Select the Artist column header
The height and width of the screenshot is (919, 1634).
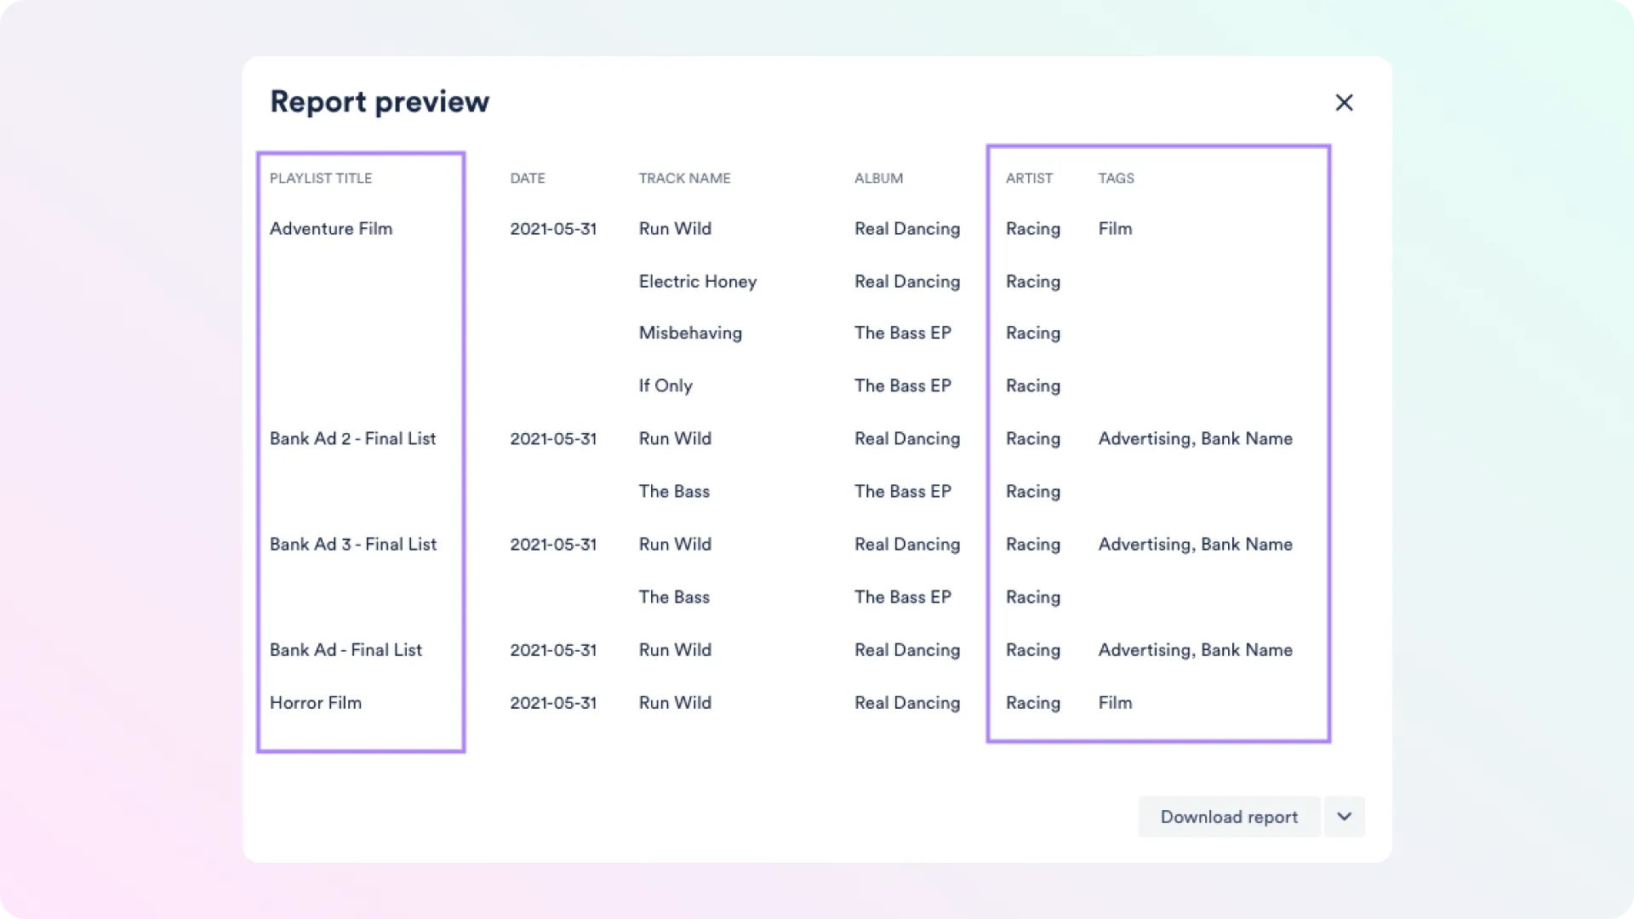point(1029,179)
